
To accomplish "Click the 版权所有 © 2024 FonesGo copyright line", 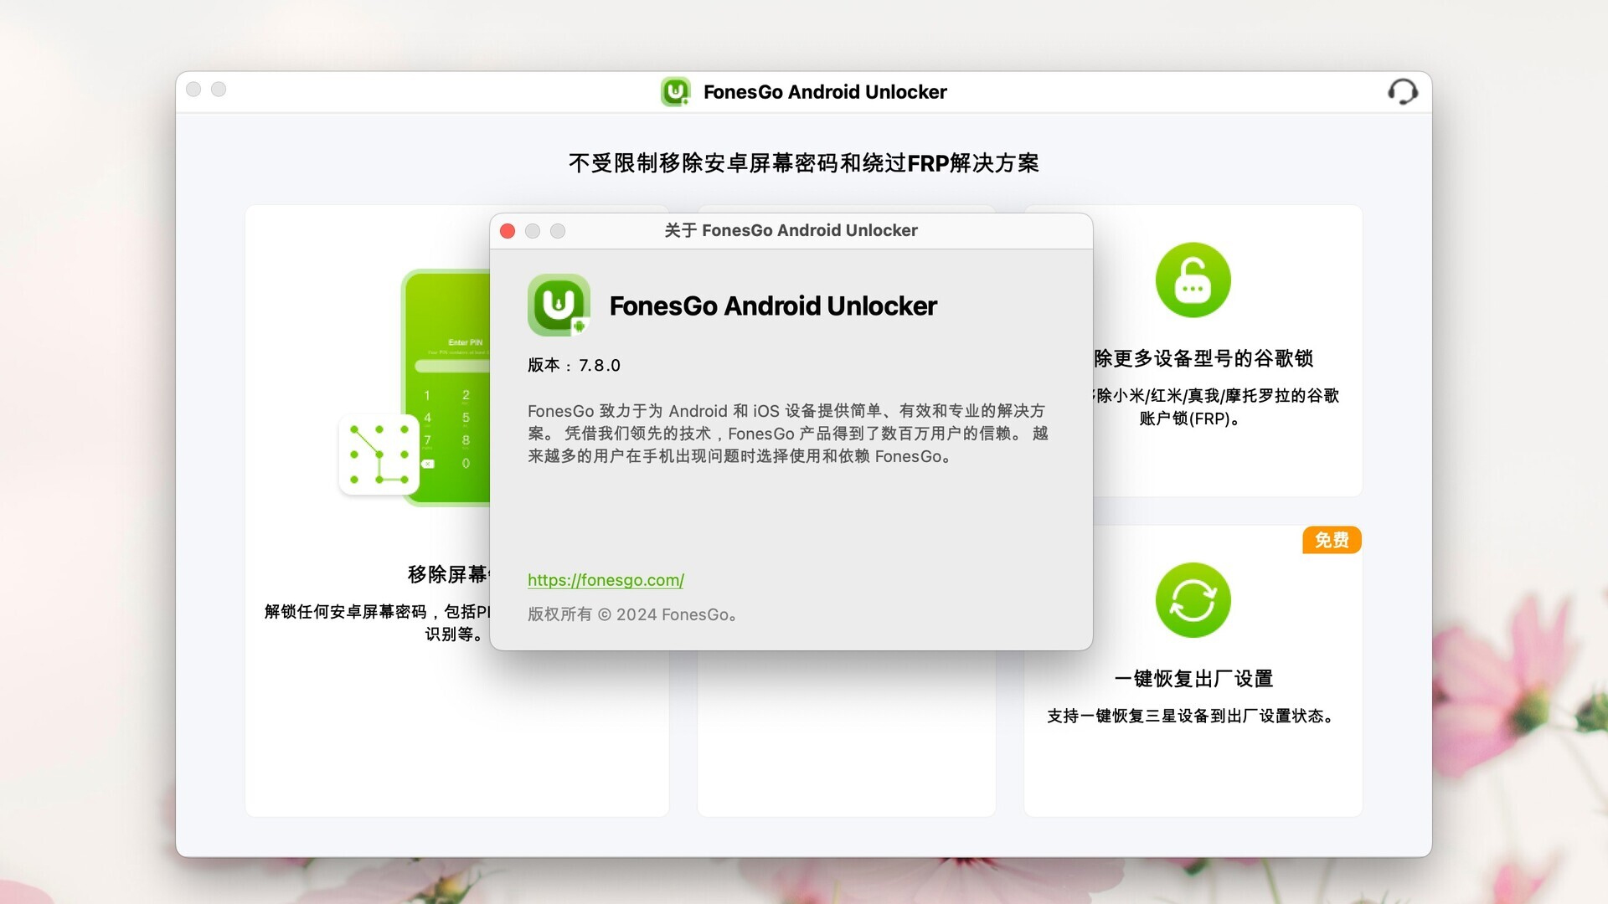I will [632, 614].
